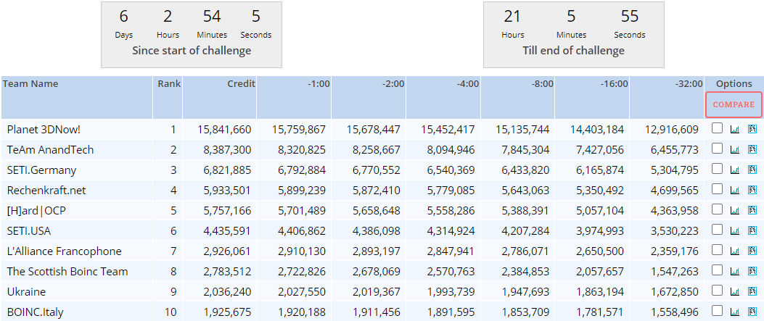Open stats table icon for The Scottish Boinc Team
The height and width of the screenshot is (321, 764).
[752, 271]
